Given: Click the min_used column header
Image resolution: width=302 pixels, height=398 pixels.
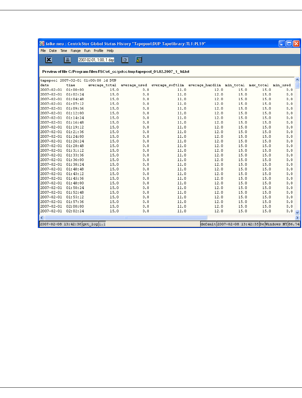Looking at the screenshot, I should tap(282, 85).
